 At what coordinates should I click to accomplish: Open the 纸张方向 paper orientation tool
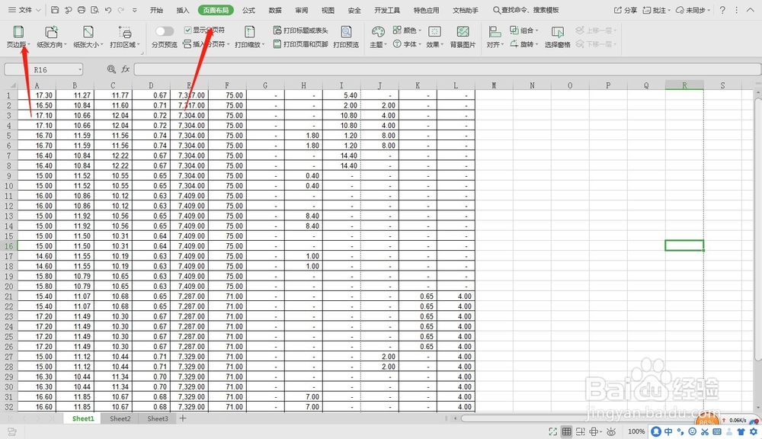pyautogui.click(x=52, y=37)
